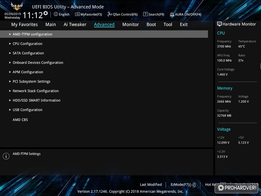
Task: Open the Exit tab
Action: pyautogui.click(x=184, y=24)
